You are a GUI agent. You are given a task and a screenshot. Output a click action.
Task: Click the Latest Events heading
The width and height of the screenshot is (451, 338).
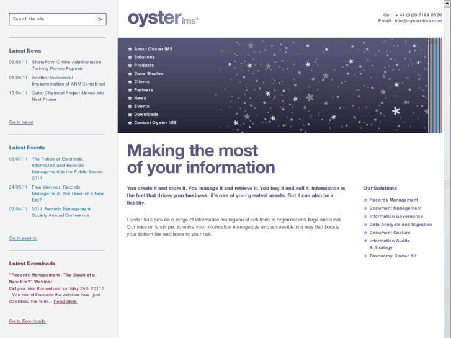27,148
